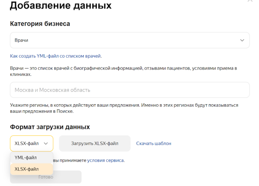Click the Добавление данных heading

[x=60, y=6]
